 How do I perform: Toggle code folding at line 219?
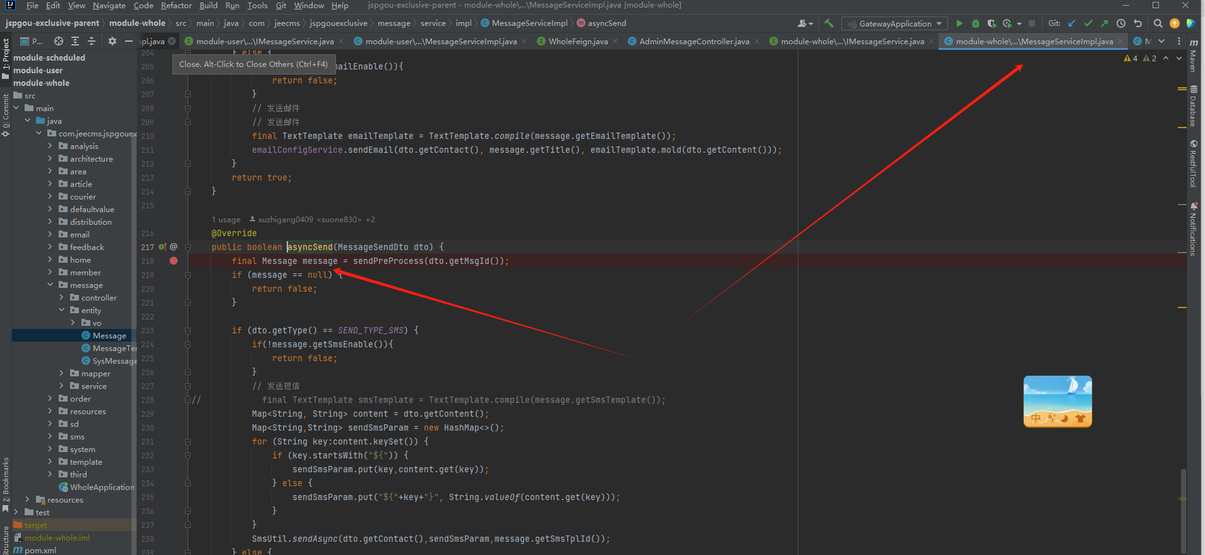[x=188, y=275]
